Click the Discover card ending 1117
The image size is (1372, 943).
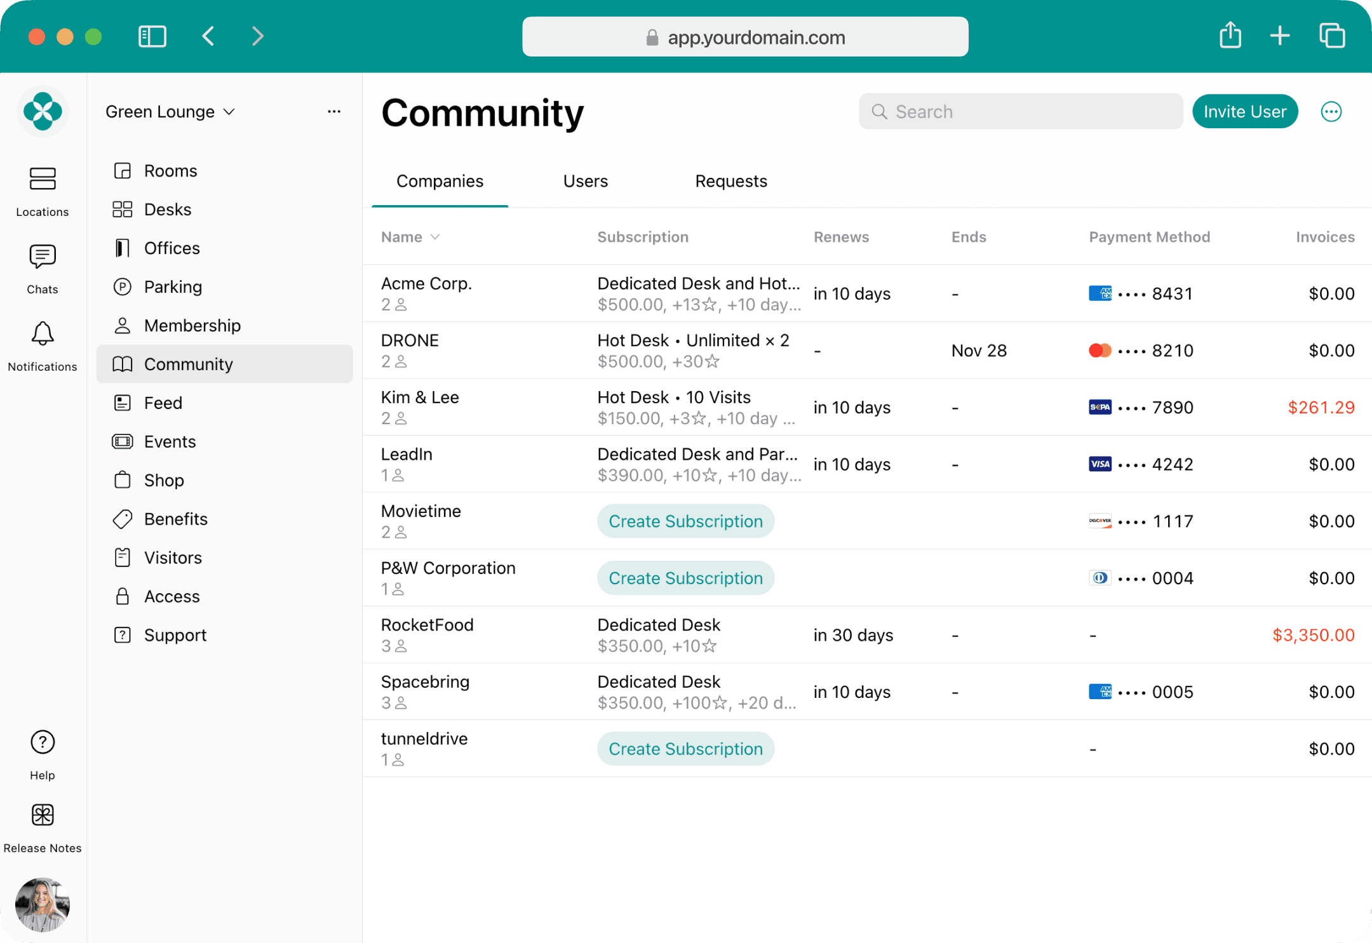tap(1141, 521)
